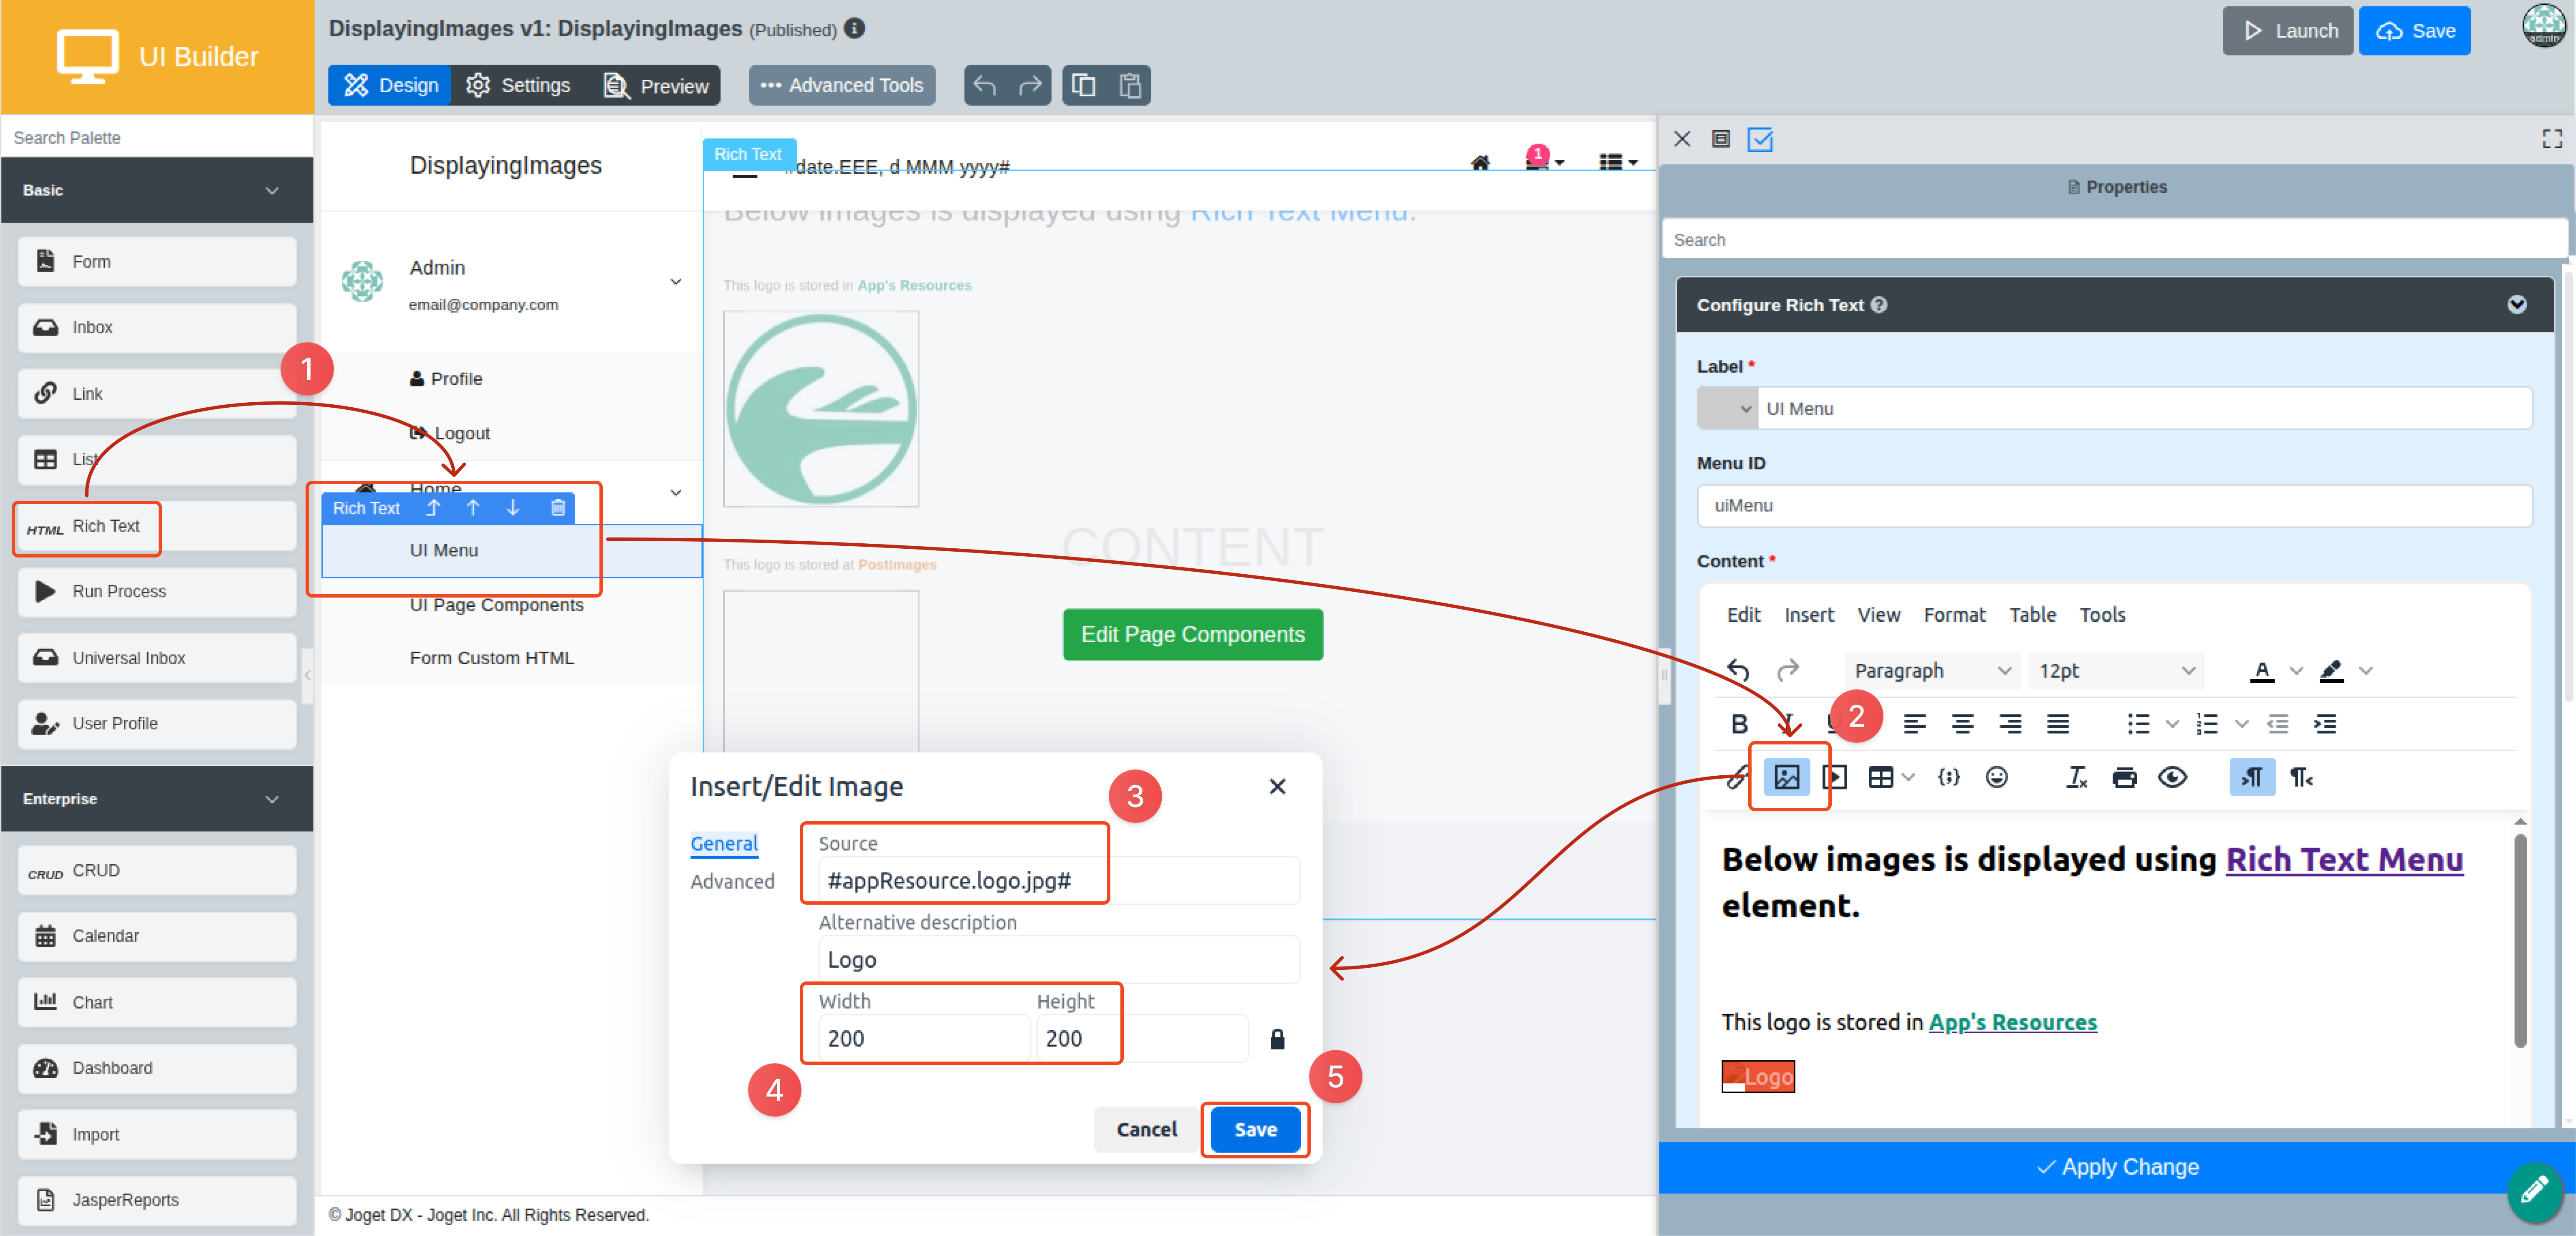
Task: Click editor undo arrow icon
Action: (x=1738, y=670)
